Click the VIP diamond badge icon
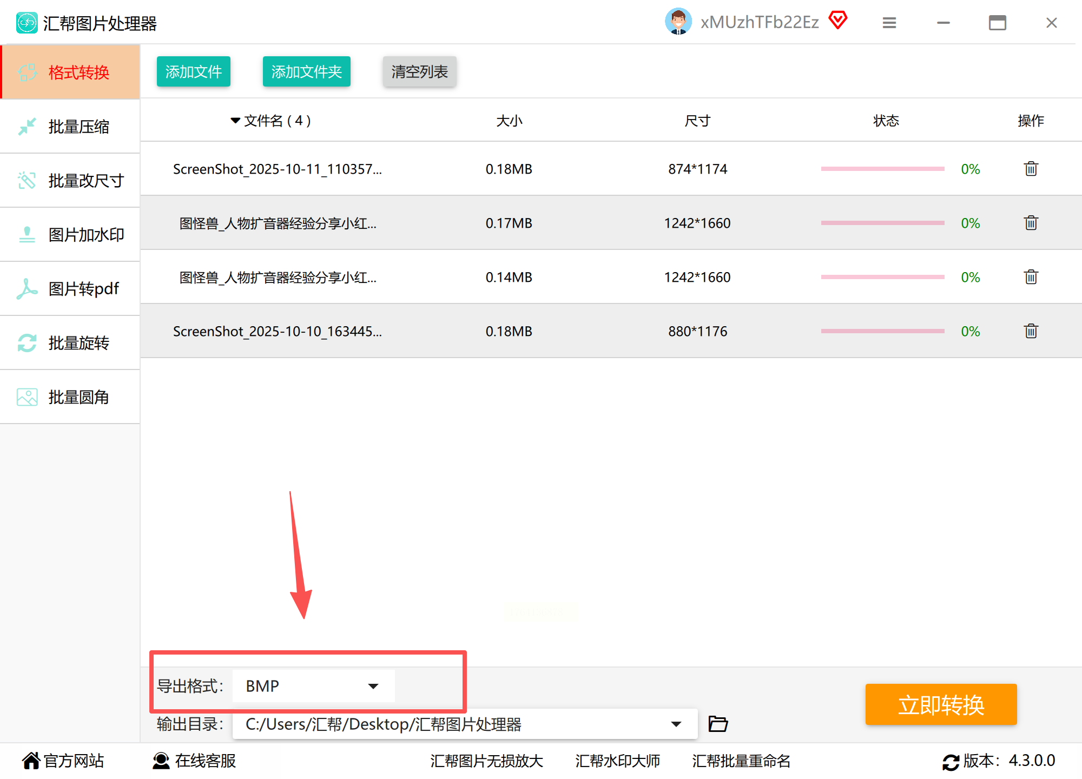Screen dimensions: 1082x779 coord(838,21)
